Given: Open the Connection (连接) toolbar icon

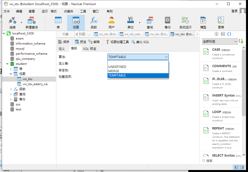Looking at the screenshot, I should point(12,23).
